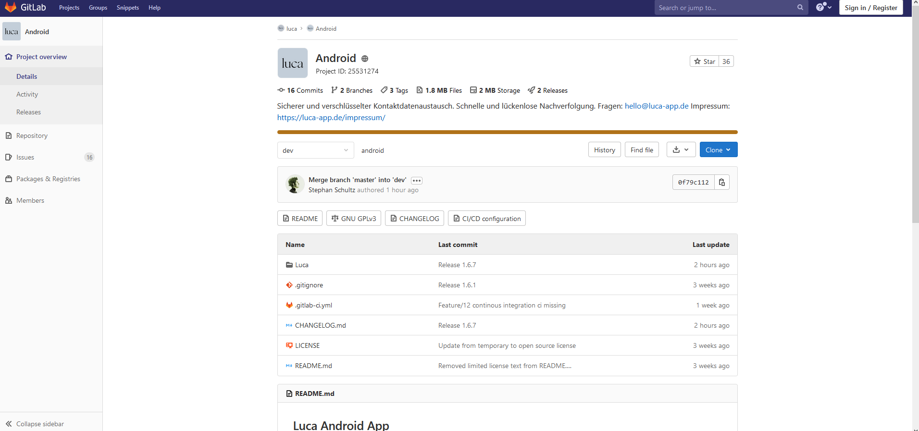Click the commits icon beside 16 Commits
This screenshot has height=431, width=919.
click(281, 90)
